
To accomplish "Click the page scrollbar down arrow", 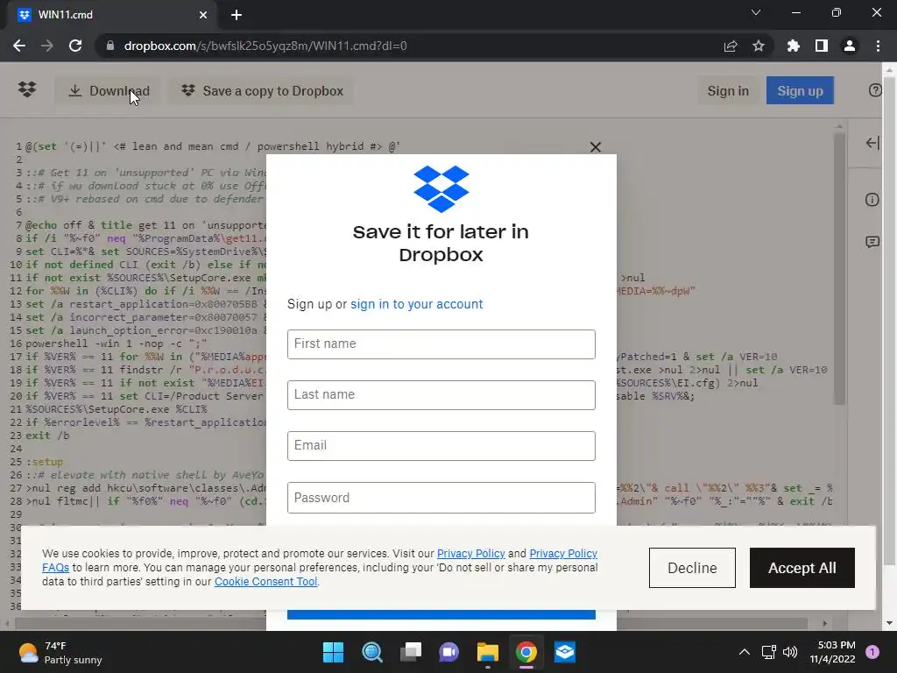I will coord(890,623).
